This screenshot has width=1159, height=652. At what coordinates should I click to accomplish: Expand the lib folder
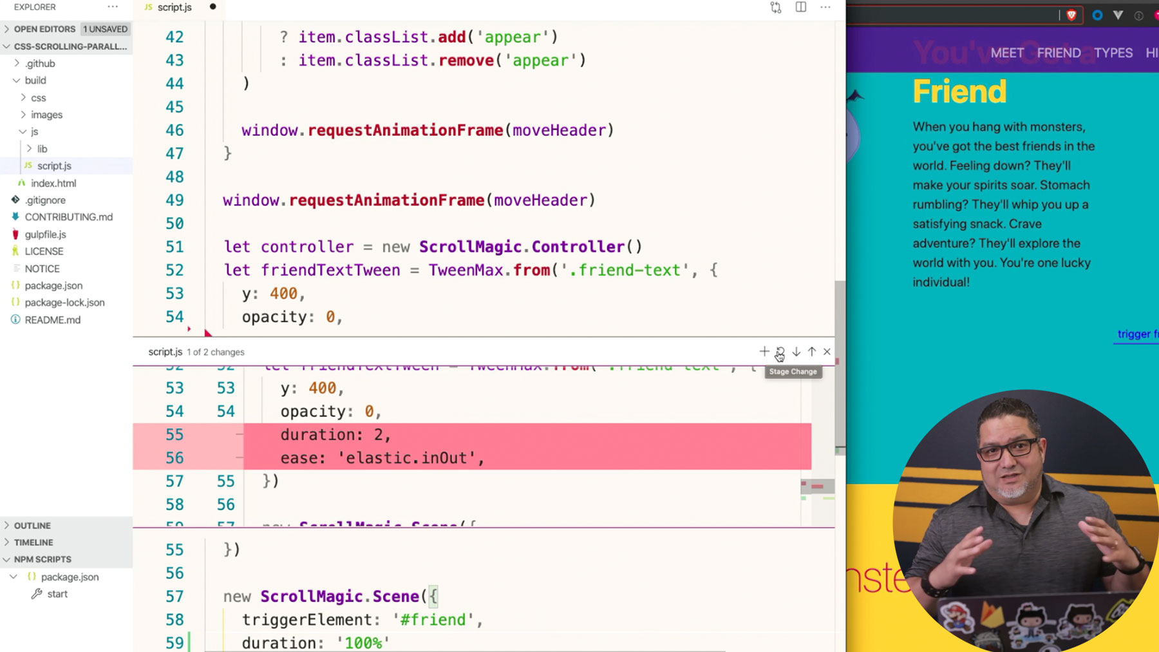(42, 149)
